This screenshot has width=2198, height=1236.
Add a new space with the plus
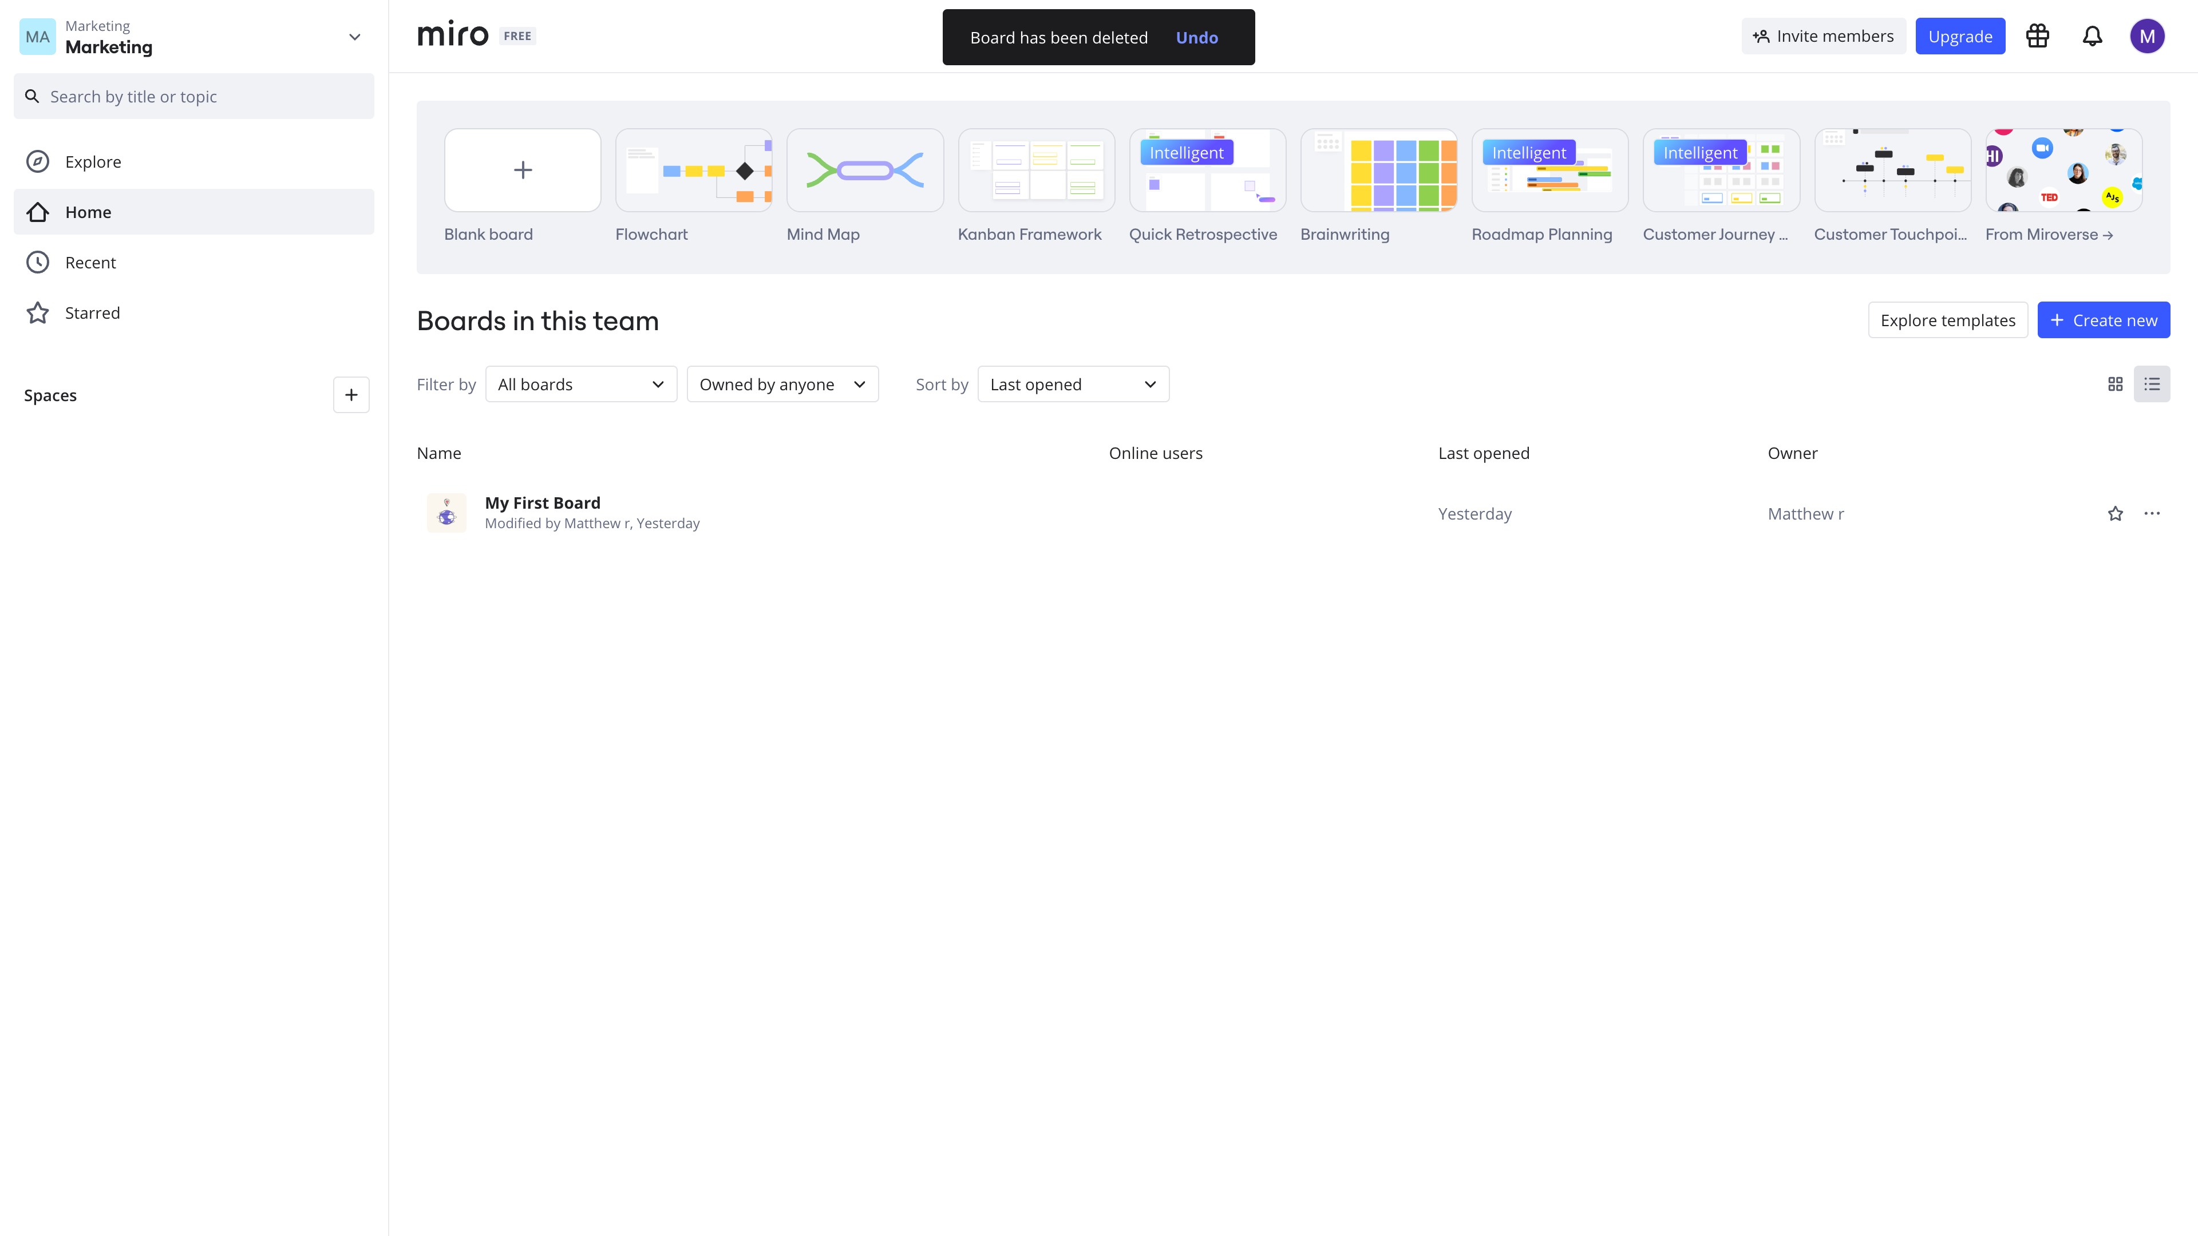(351, 395)
